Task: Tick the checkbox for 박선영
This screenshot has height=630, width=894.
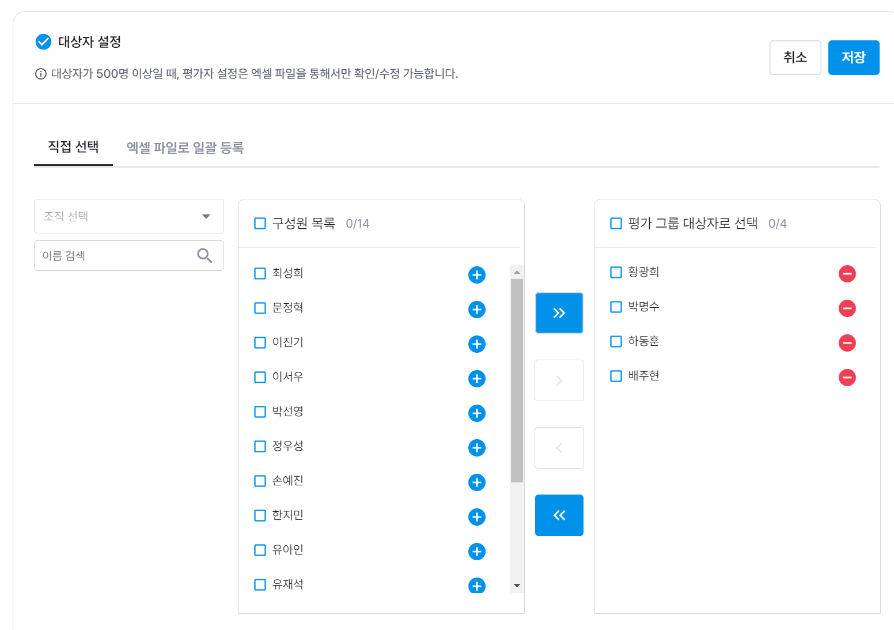Action: (x=260, y=412)
